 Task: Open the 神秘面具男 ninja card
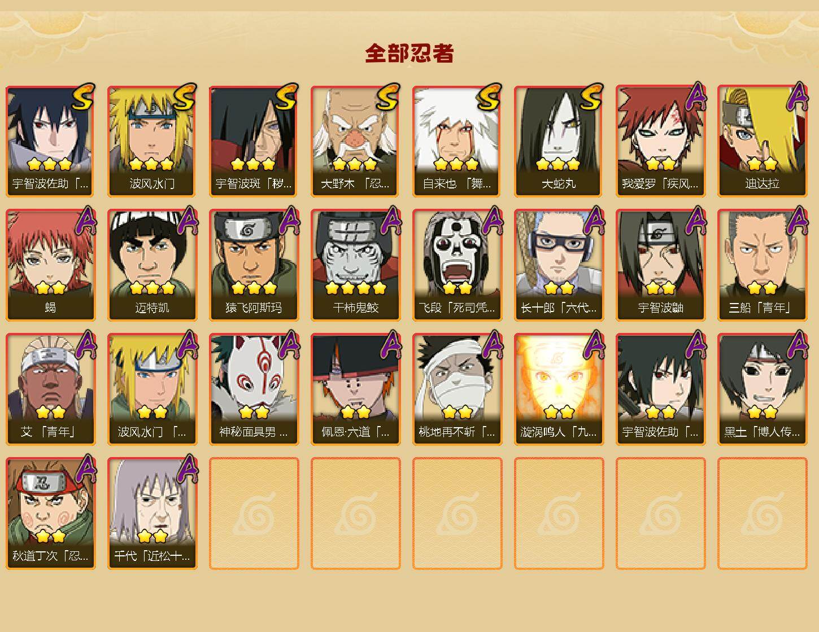[254, 389]
